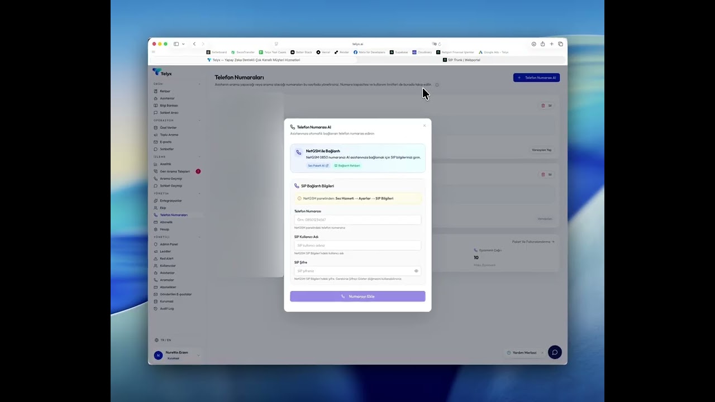Viewport: 715px width, 402px height.
Task: Open Entegrasyonlar in the sidebar
Action: [171, 200]
